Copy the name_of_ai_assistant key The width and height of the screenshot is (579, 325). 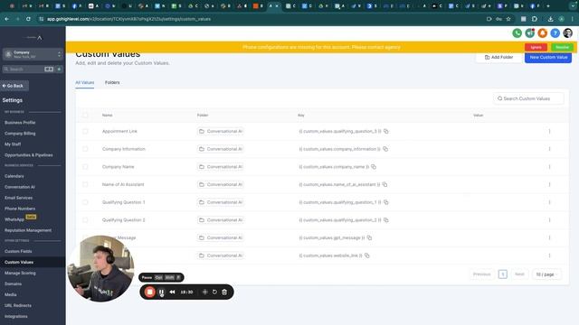click(384, 184)
